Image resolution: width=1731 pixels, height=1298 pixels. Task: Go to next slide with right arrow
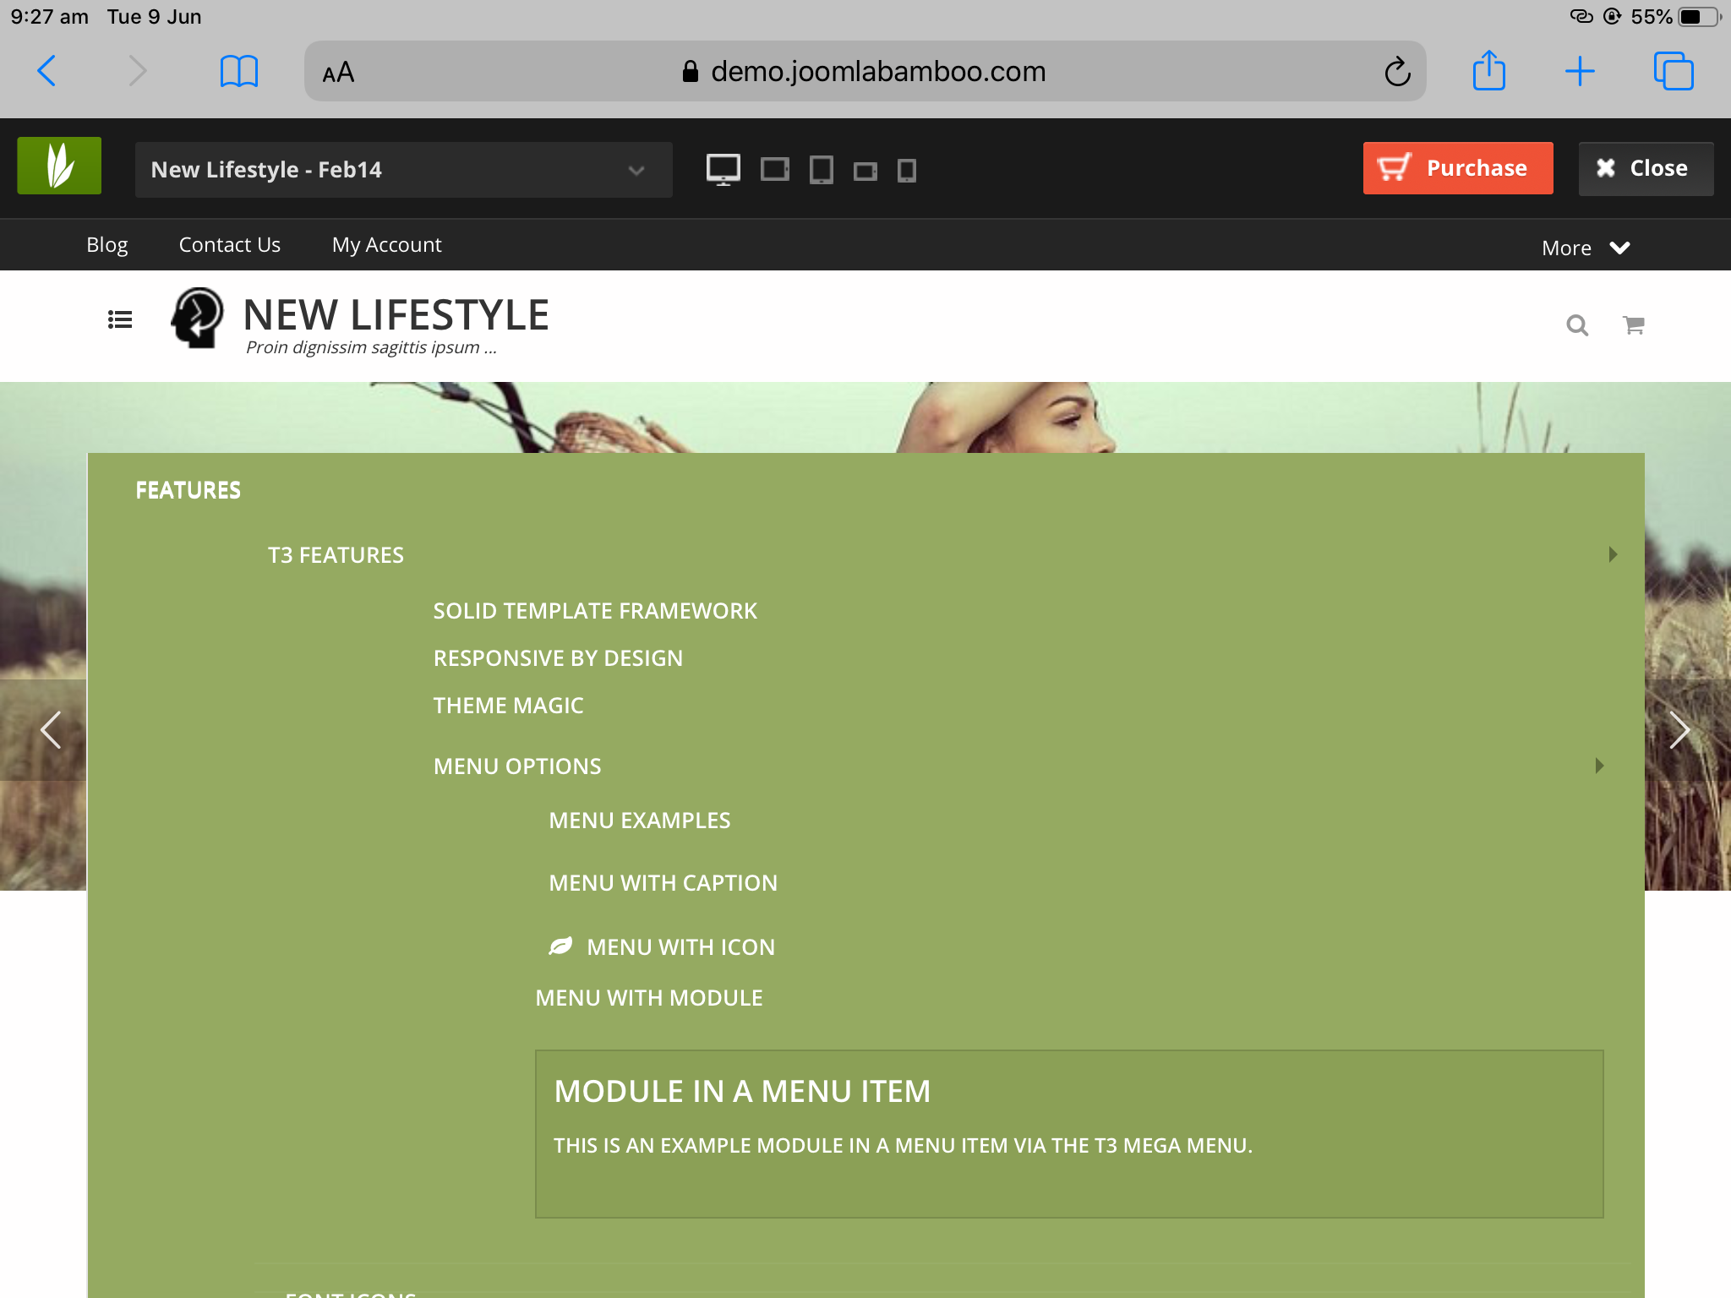(1679, 730)
